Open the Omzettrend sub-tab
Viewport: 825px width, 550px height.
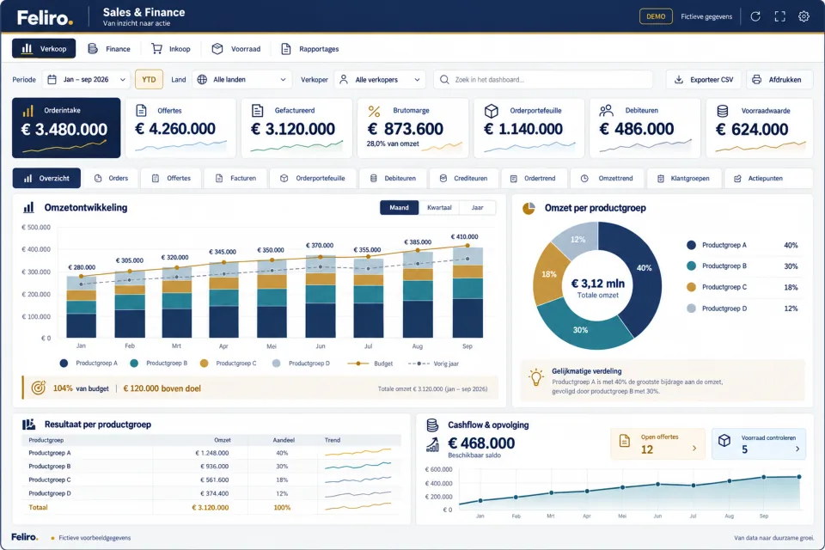click(608, 178)
